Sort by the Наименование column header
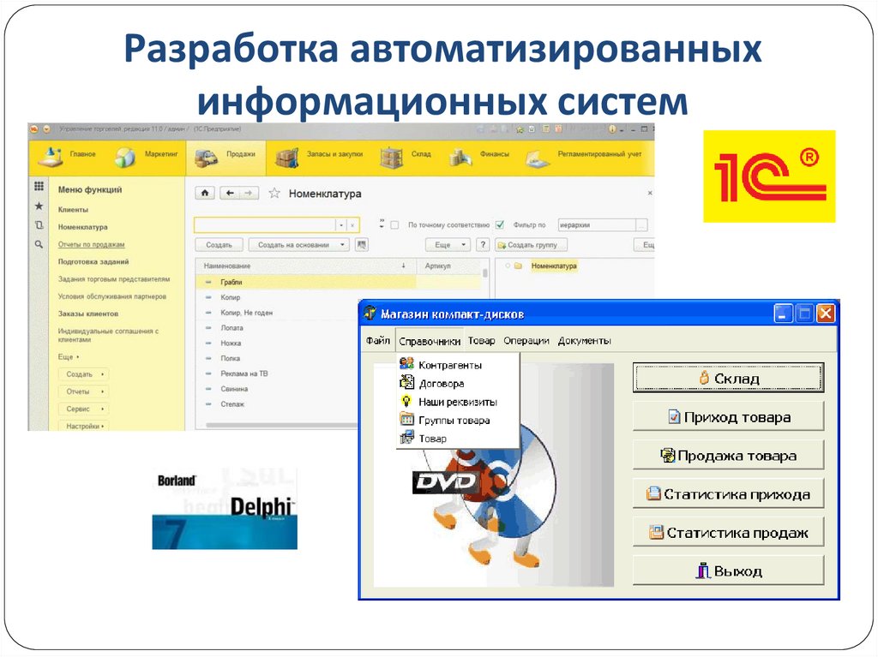This screenshot has height=657, width=878. pos(306,266)
